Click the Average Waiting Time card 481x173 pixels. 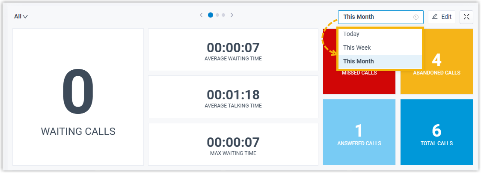(x=233, y=50)
